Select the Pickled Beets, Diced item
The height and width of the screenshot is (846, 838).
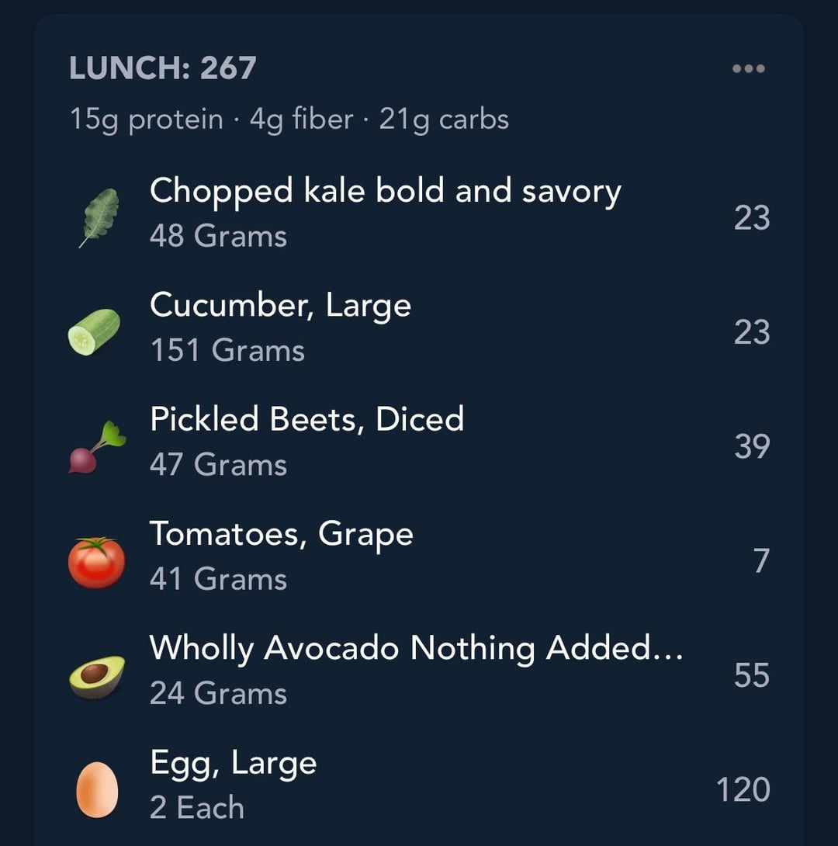pos(306,419)
